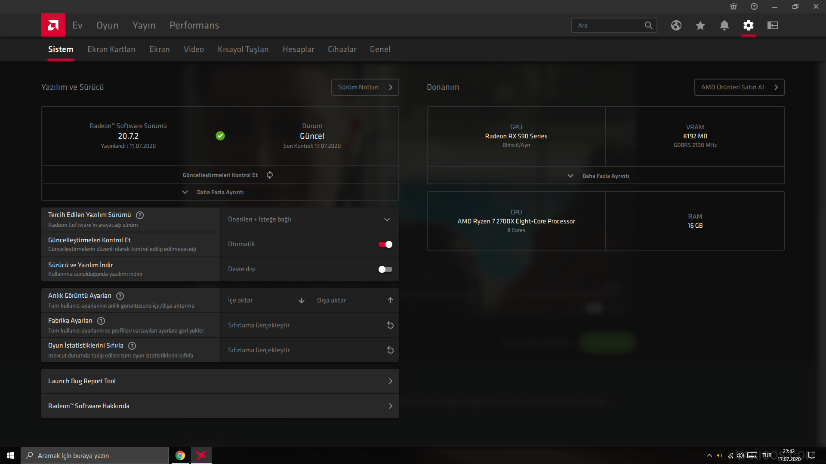Screen dimensions: 826x464
Task: Select Kısayol Tuşları tab
Action: (x=243, y=49)
